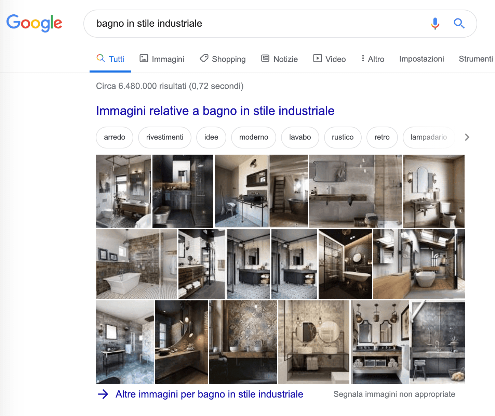Click the microphone voice search icon

435,24
